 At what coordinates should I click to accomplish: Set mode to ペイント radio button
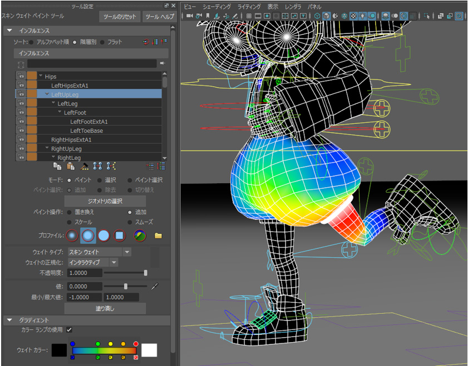click(x=69, y=180)
